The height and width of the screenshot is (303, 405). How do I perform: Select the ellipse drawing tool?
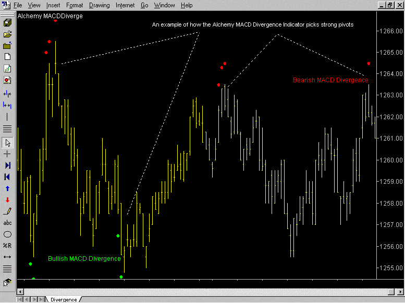pyautogui.click(x=7, y=234)
